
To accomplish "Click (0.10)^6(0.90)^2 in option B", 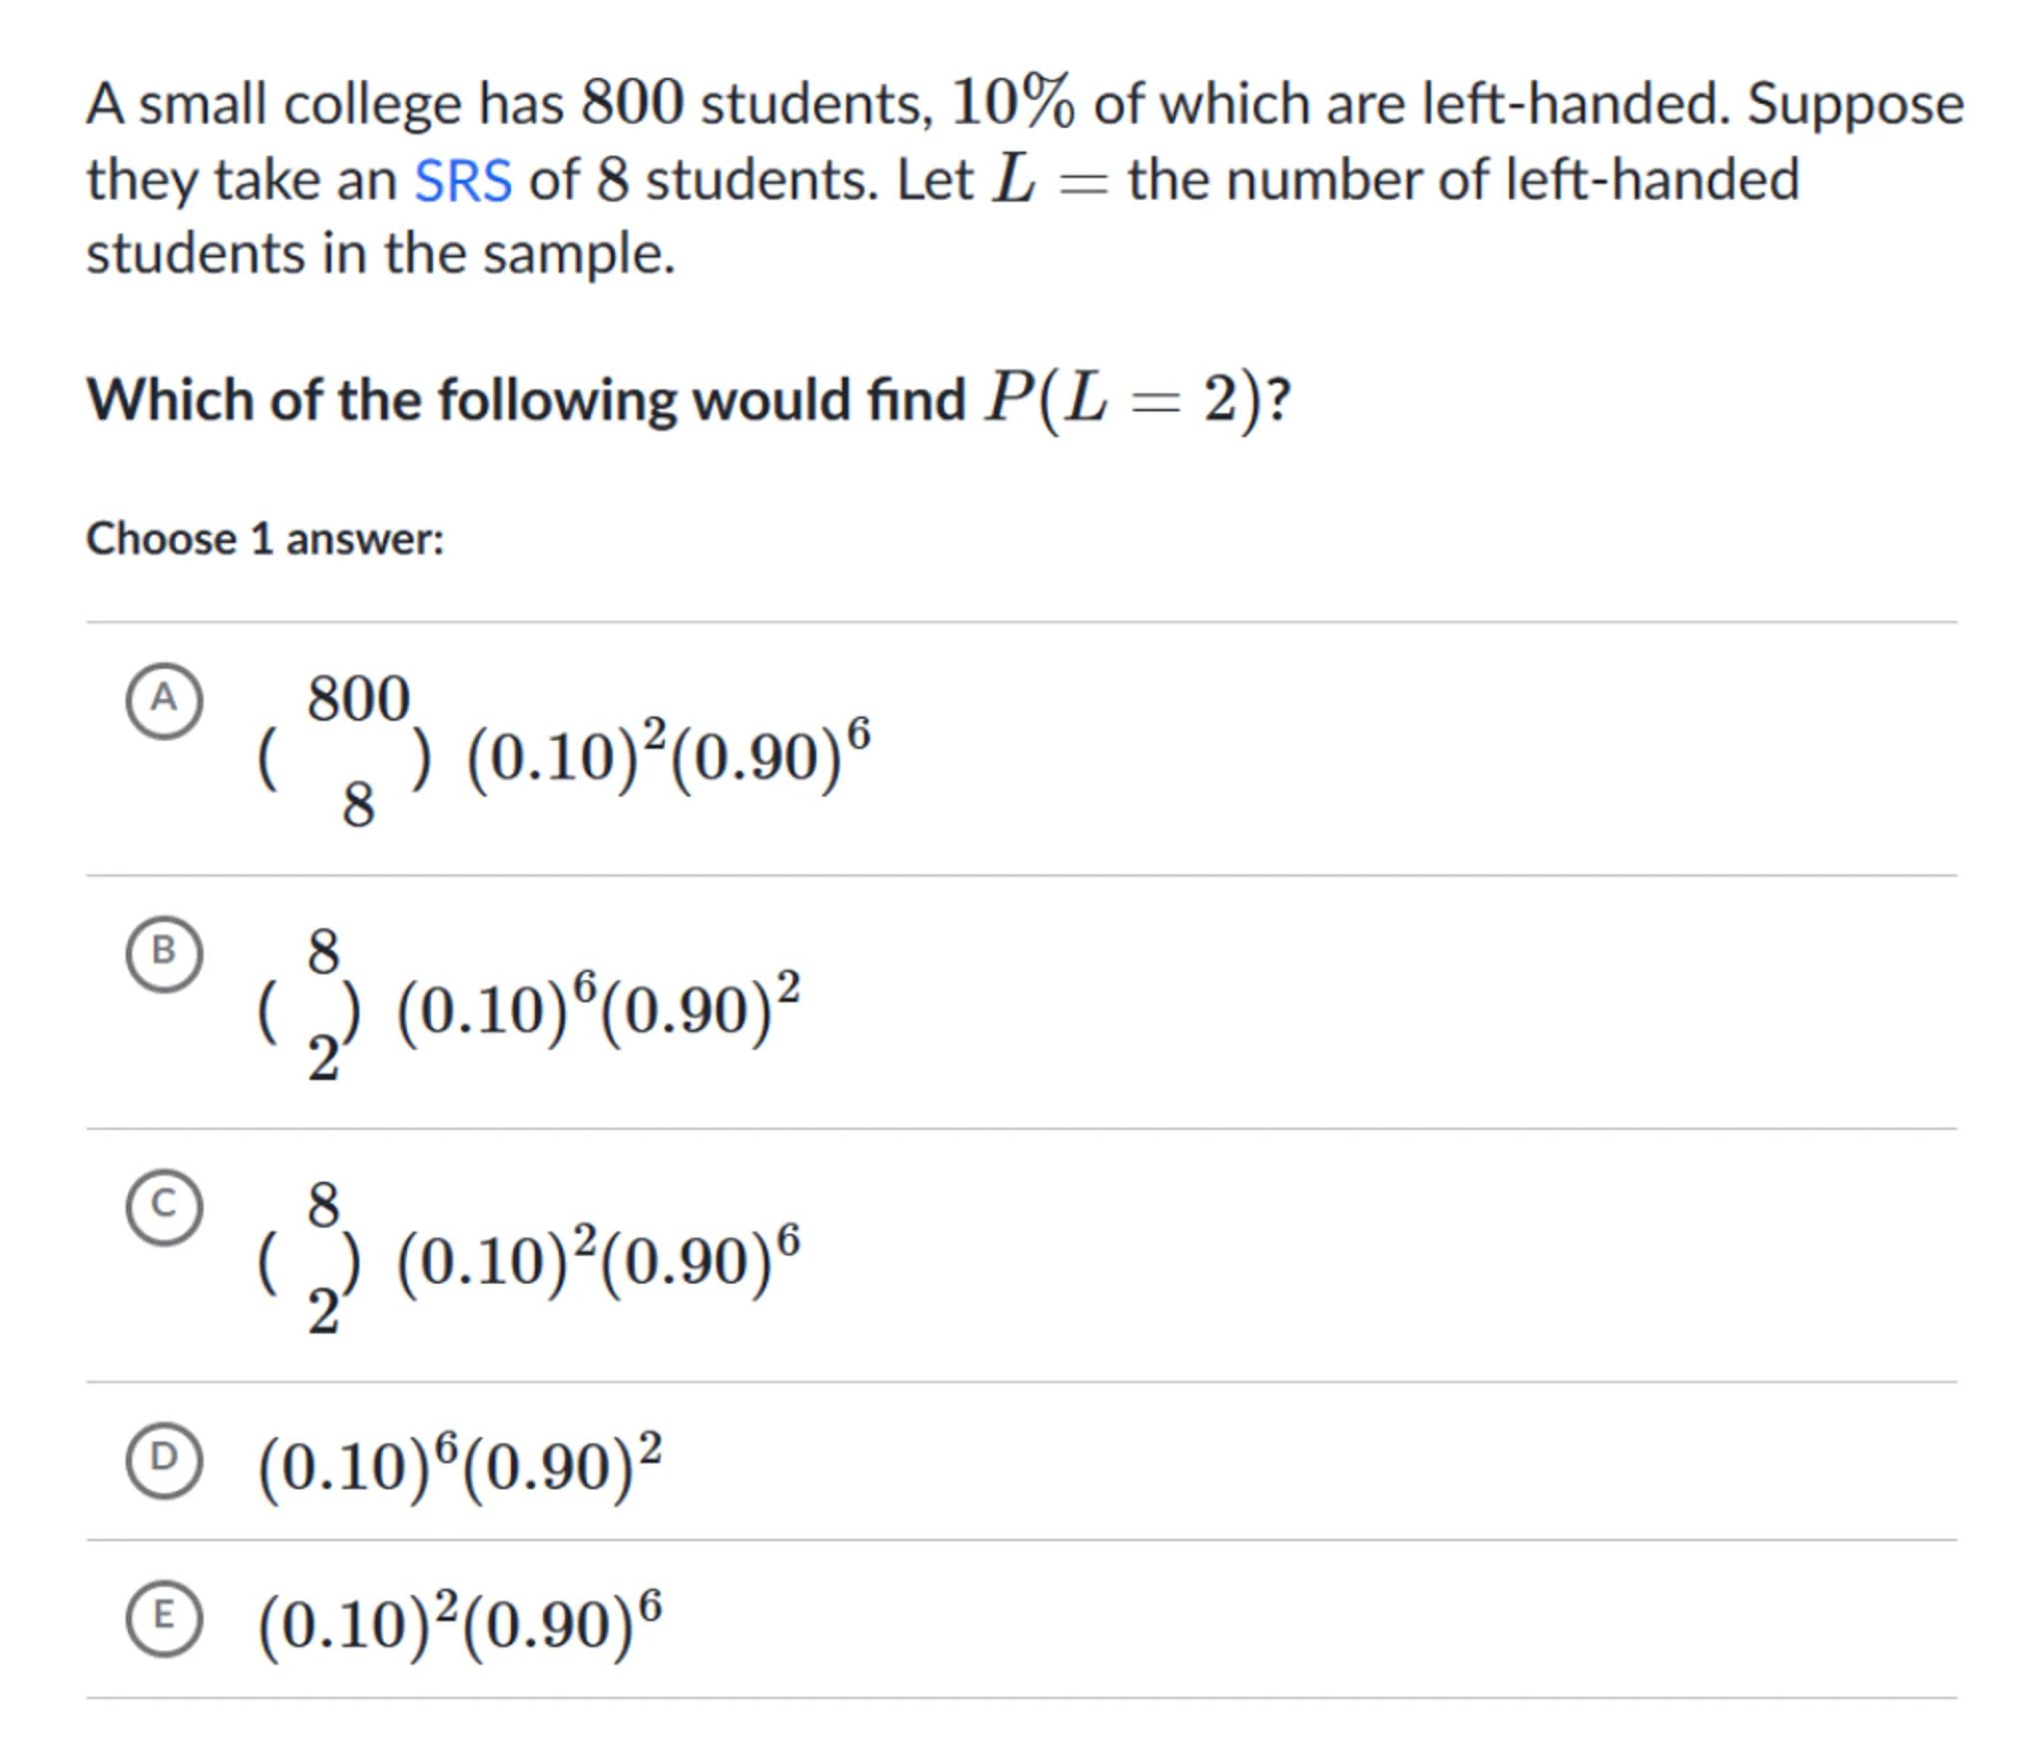I will (598, 1009).
